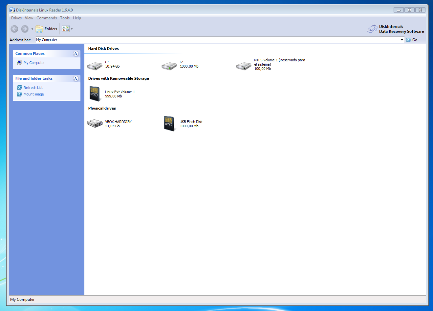Collapse the File and folder tasks panel

click(76, 78)
